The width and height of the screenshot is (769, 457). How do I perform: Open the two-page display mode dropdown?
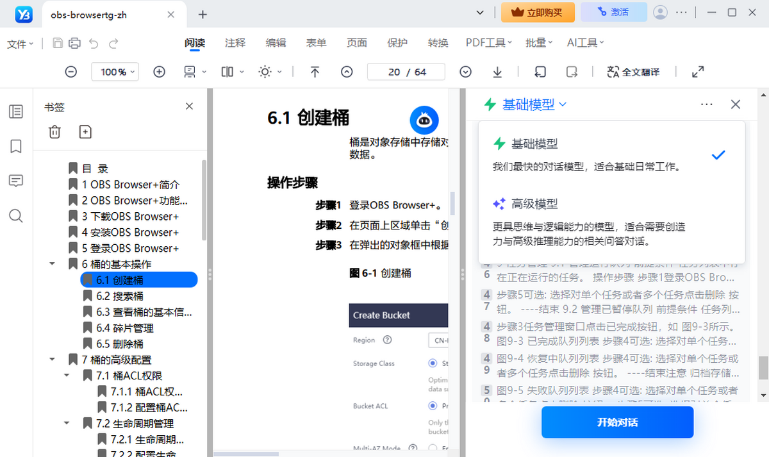(233, 72)
